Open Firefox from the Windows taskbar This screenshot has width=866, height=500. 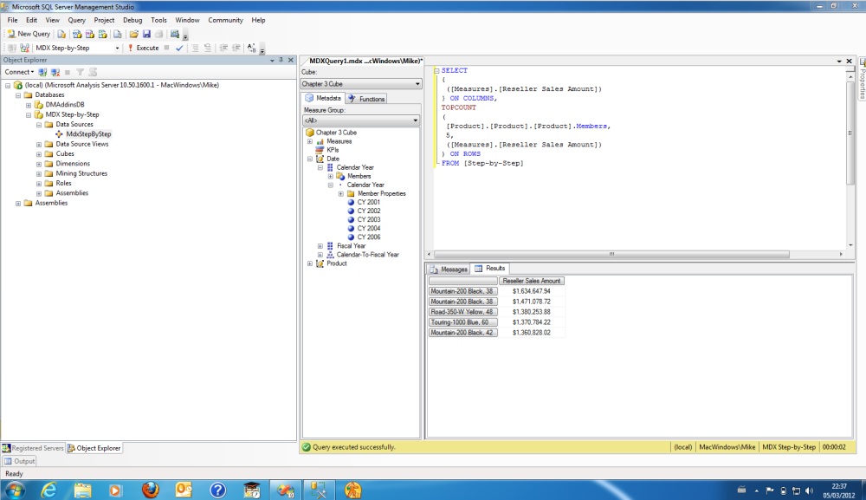click(150, 490)
